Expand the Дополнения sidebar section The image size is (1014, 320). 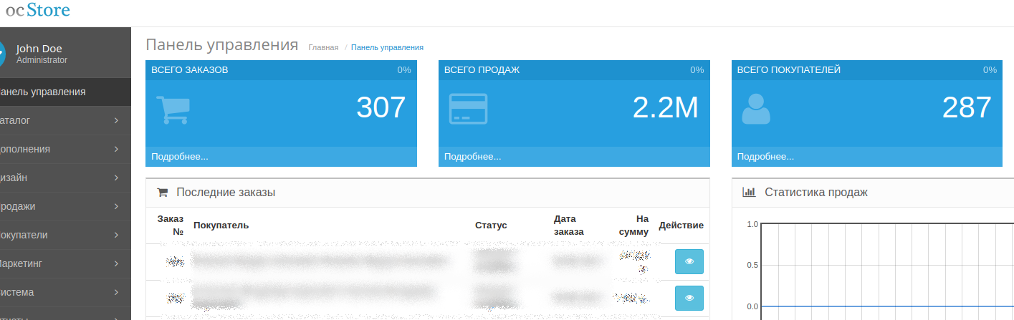pos(61,149)
